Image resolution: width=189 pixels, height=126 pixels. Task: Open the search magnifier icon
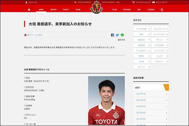point(162,10)
